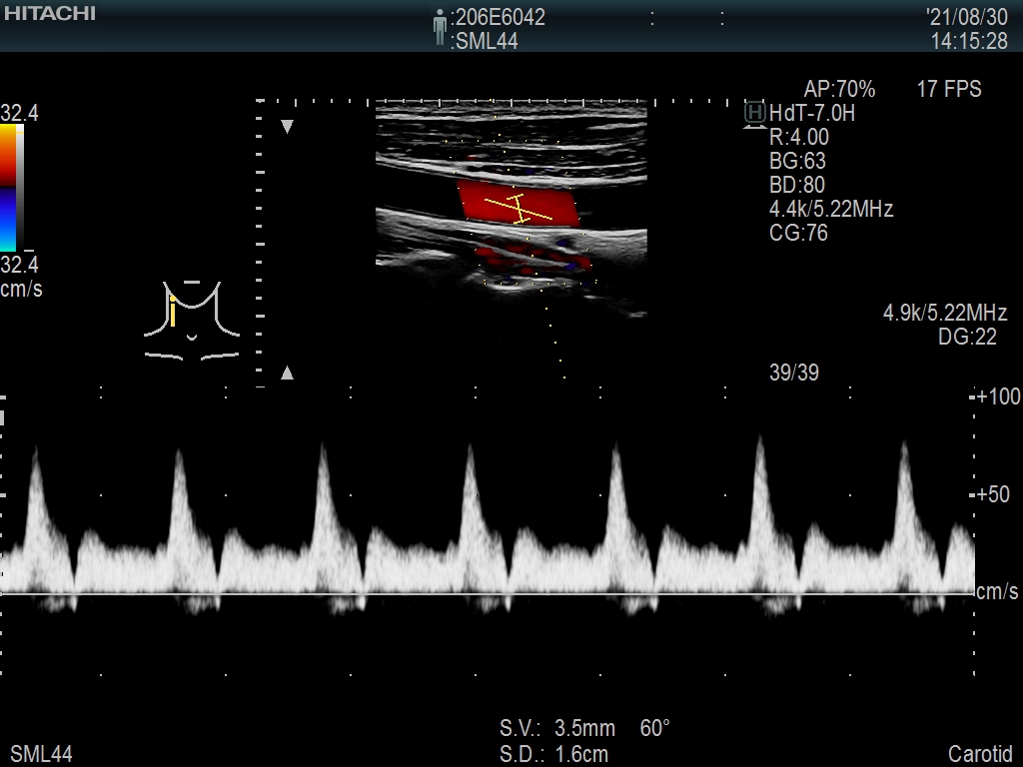Click the DG:22 Doppler gain value

(967, 337)
